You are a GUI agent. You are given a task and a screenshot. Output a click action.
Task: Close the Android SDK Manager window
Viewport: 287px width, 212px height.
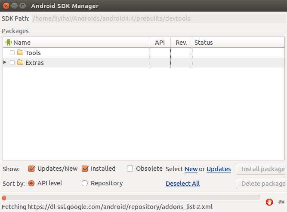(6, 6)
